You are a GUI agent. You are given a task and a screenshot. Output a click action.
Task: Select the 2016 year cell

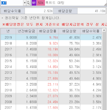tap(8, 55)
